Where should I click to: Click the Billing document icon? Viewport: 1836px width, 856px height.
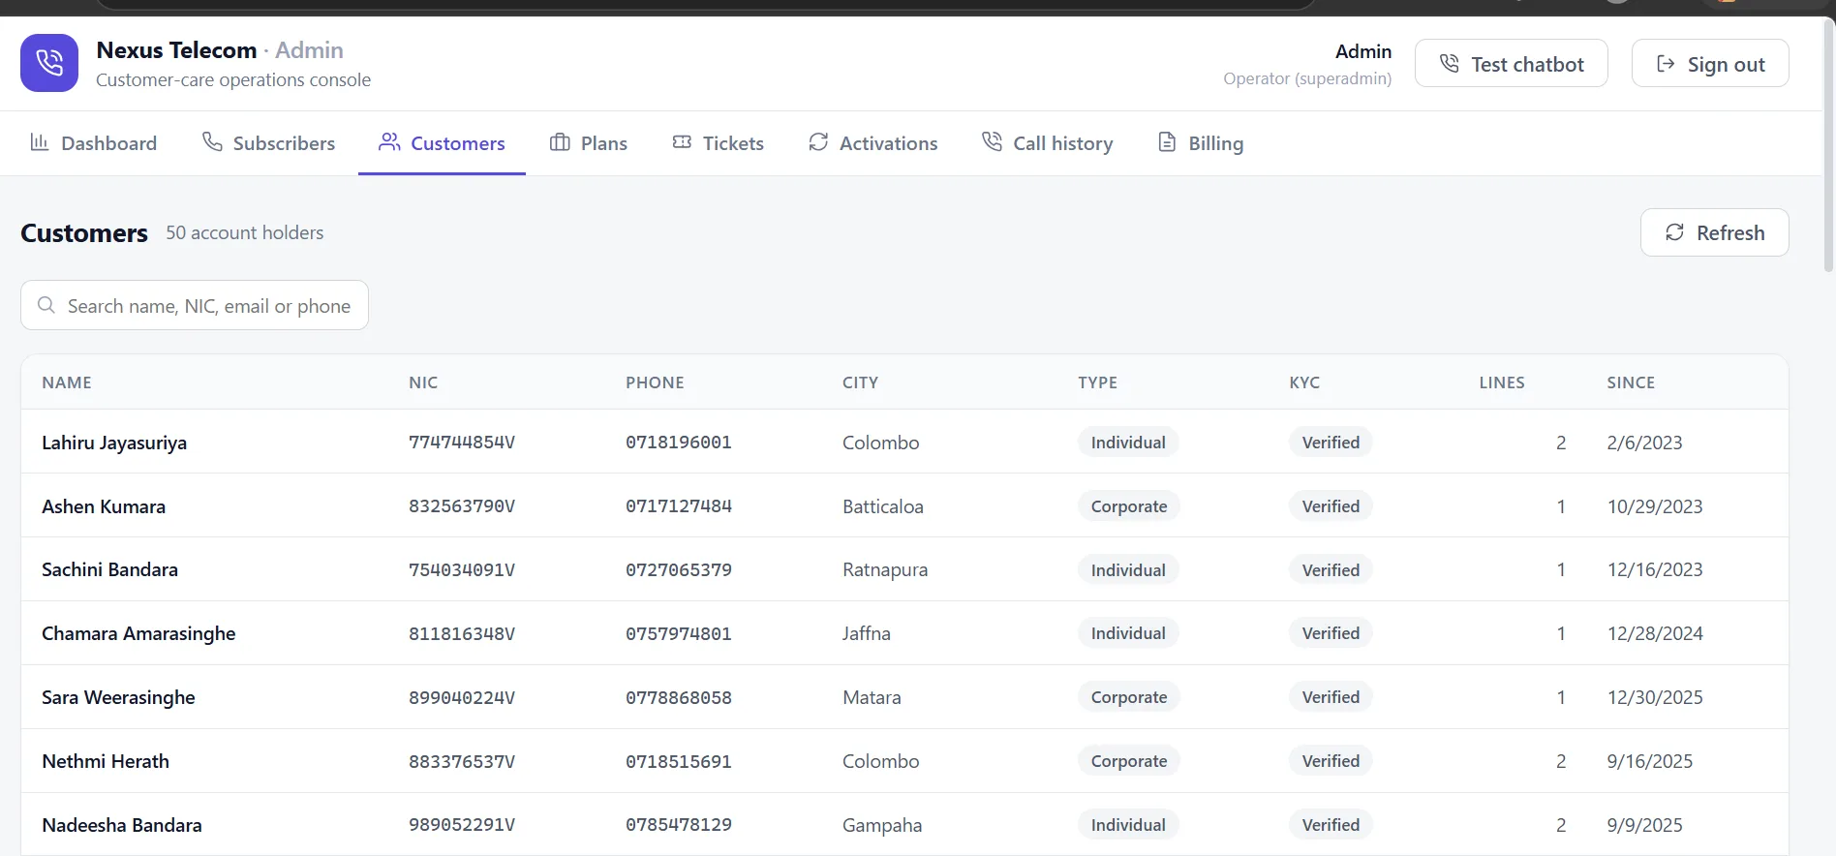click(x=1168, y=142)
